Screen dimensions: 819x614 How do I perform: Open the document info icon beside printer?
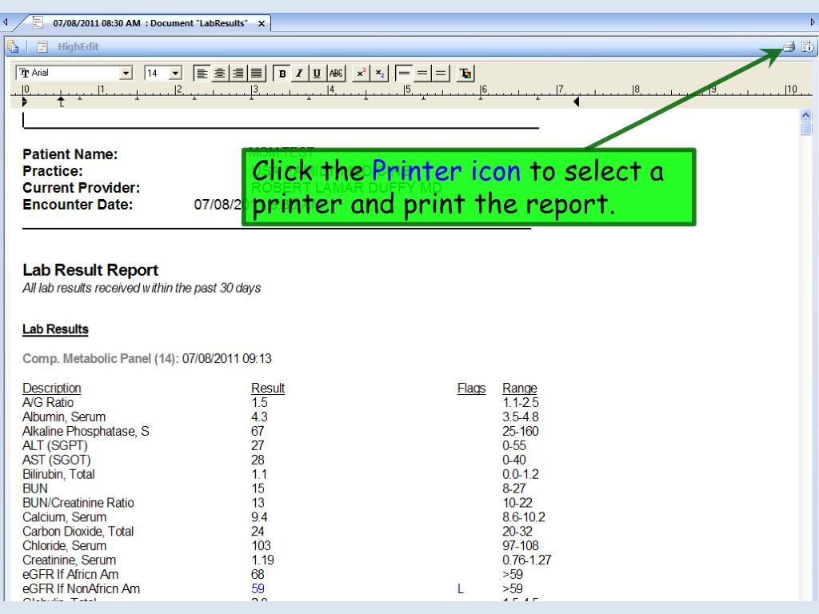(808, 46)
